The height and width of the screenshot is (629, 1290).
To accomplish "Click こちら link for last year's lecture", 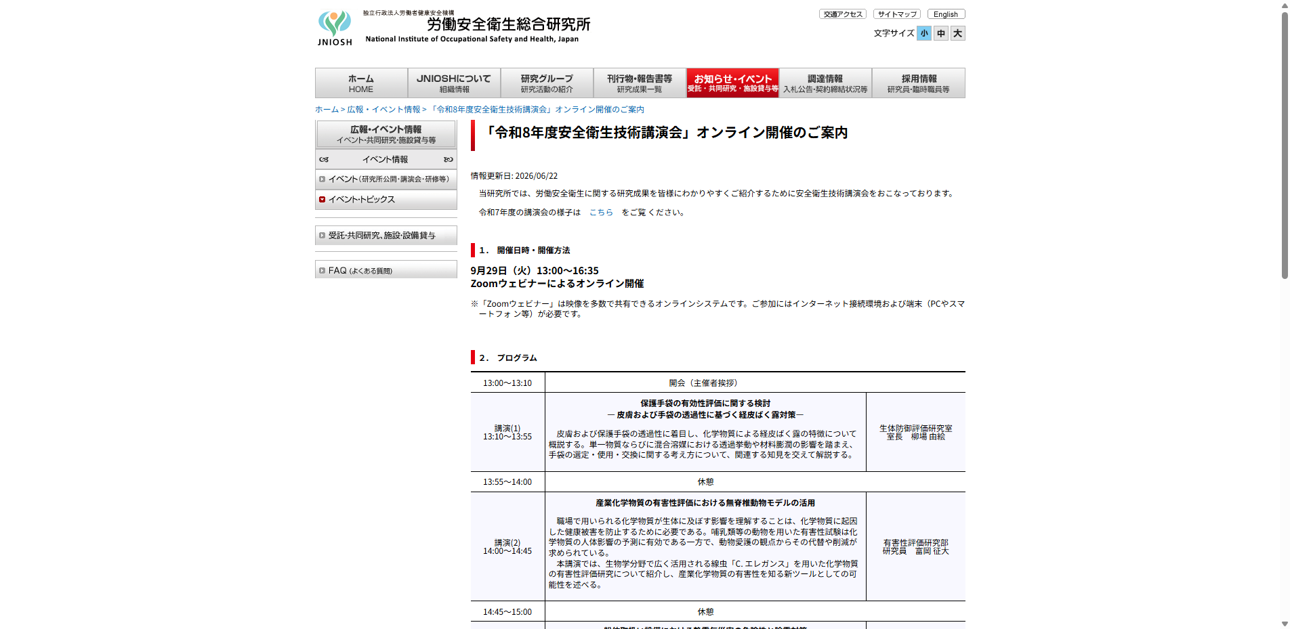I will [601, 213].
